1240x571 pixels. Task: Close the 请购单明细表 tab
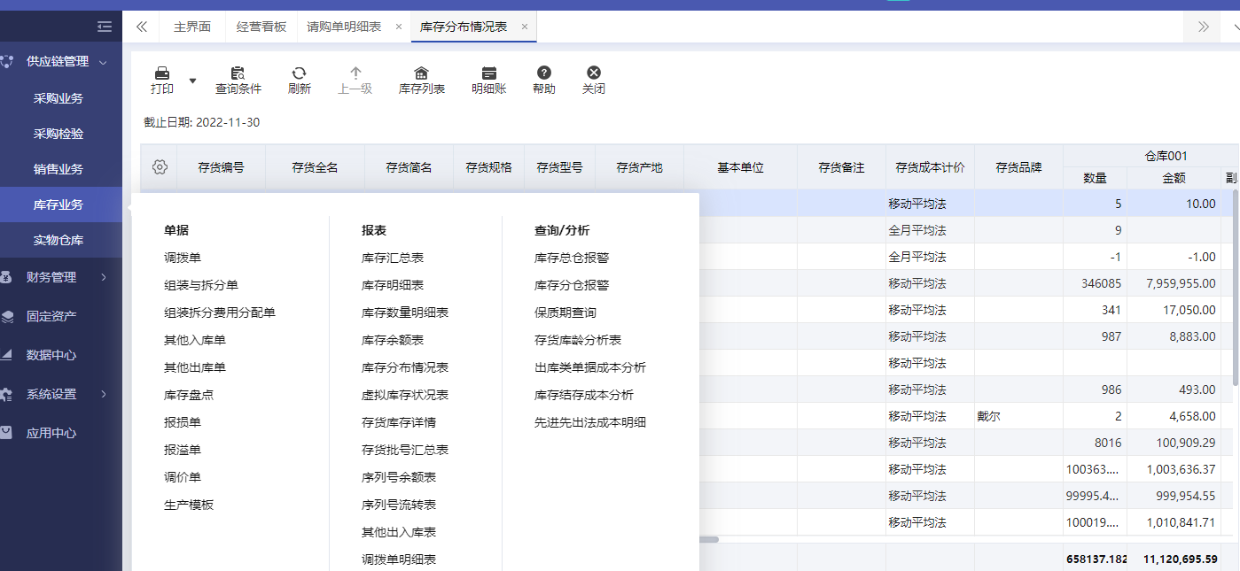[x=398, y=27]
